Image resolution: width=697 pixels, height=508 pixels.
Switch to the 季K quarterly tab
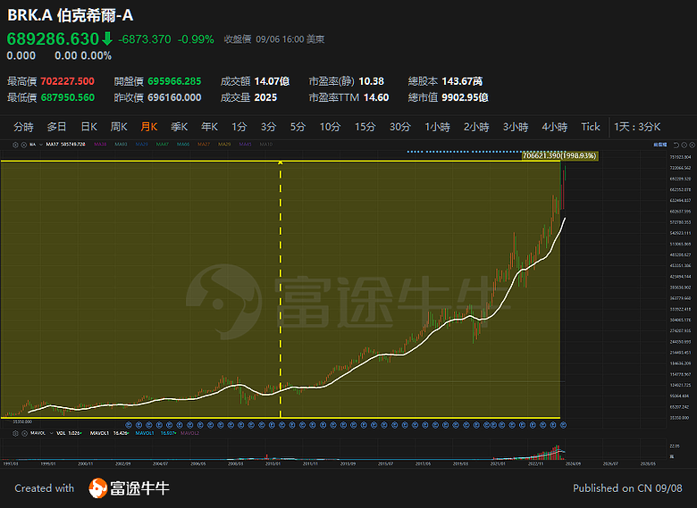tap(179, 127)
